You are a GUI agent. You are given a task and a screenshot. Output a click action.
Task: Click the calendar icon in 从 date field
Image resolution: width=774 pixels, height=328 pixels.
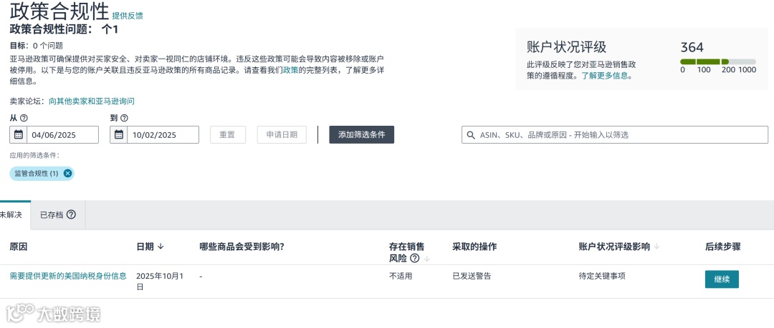pyautogui.click(x=18, y=135)
